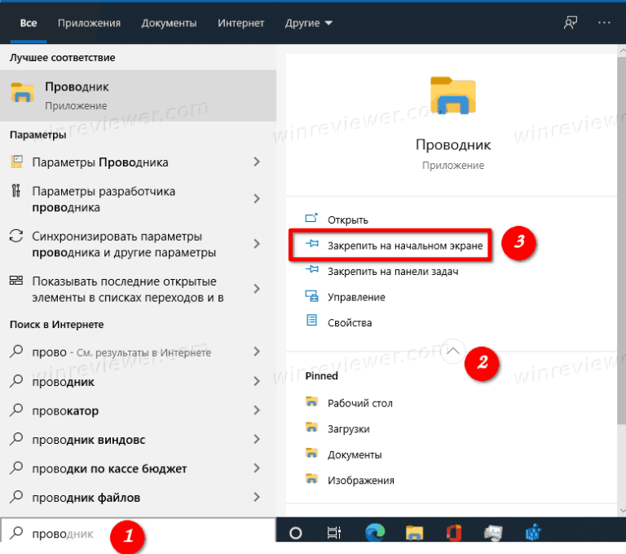Open the Документы search tab
The width and height of the screenshot is (626, 554).
169,23
